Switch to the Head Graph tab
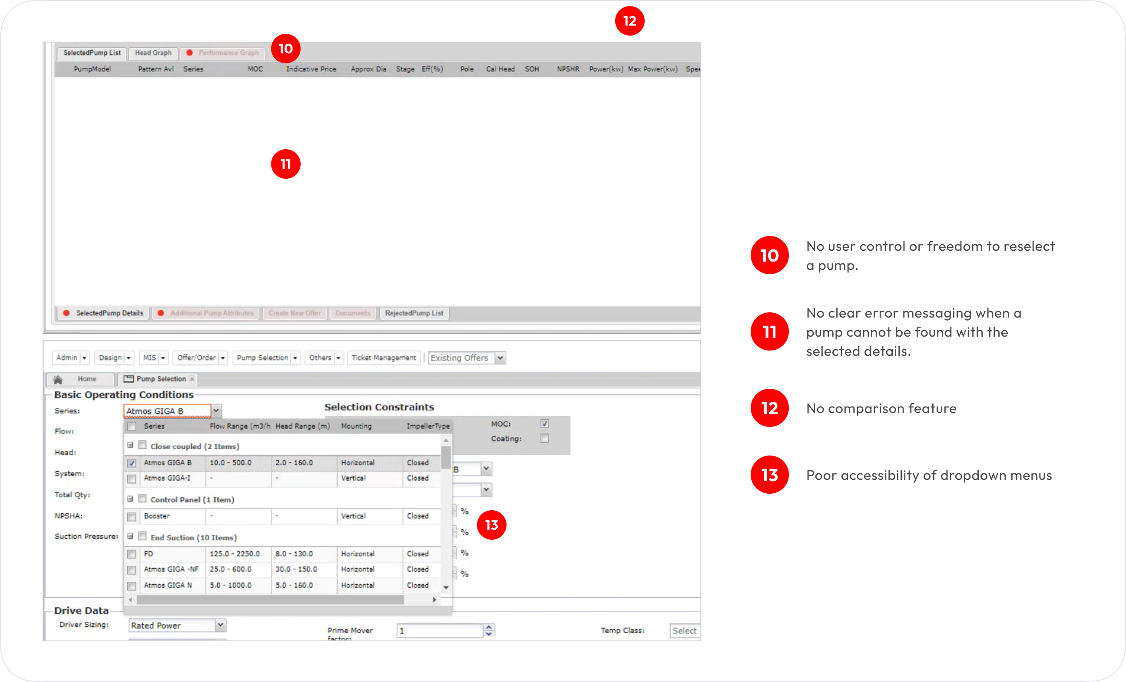Viewport: 1126px width, 682px height. point(153,53)
